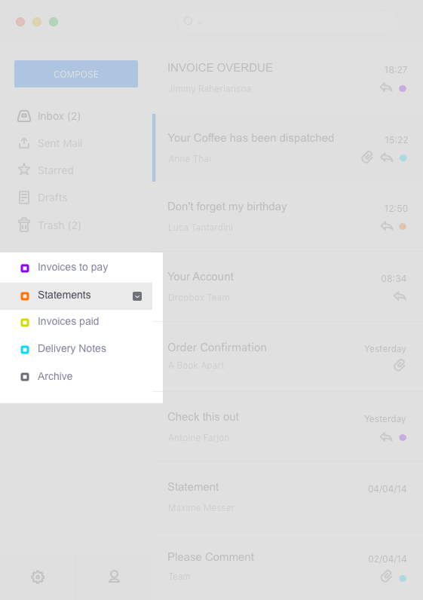Click sender name A Book Apart

click(196, 366)
